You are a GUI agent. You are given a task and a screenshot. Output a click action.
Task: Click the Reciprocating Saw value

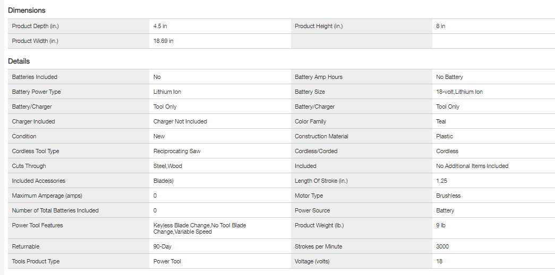177,151
